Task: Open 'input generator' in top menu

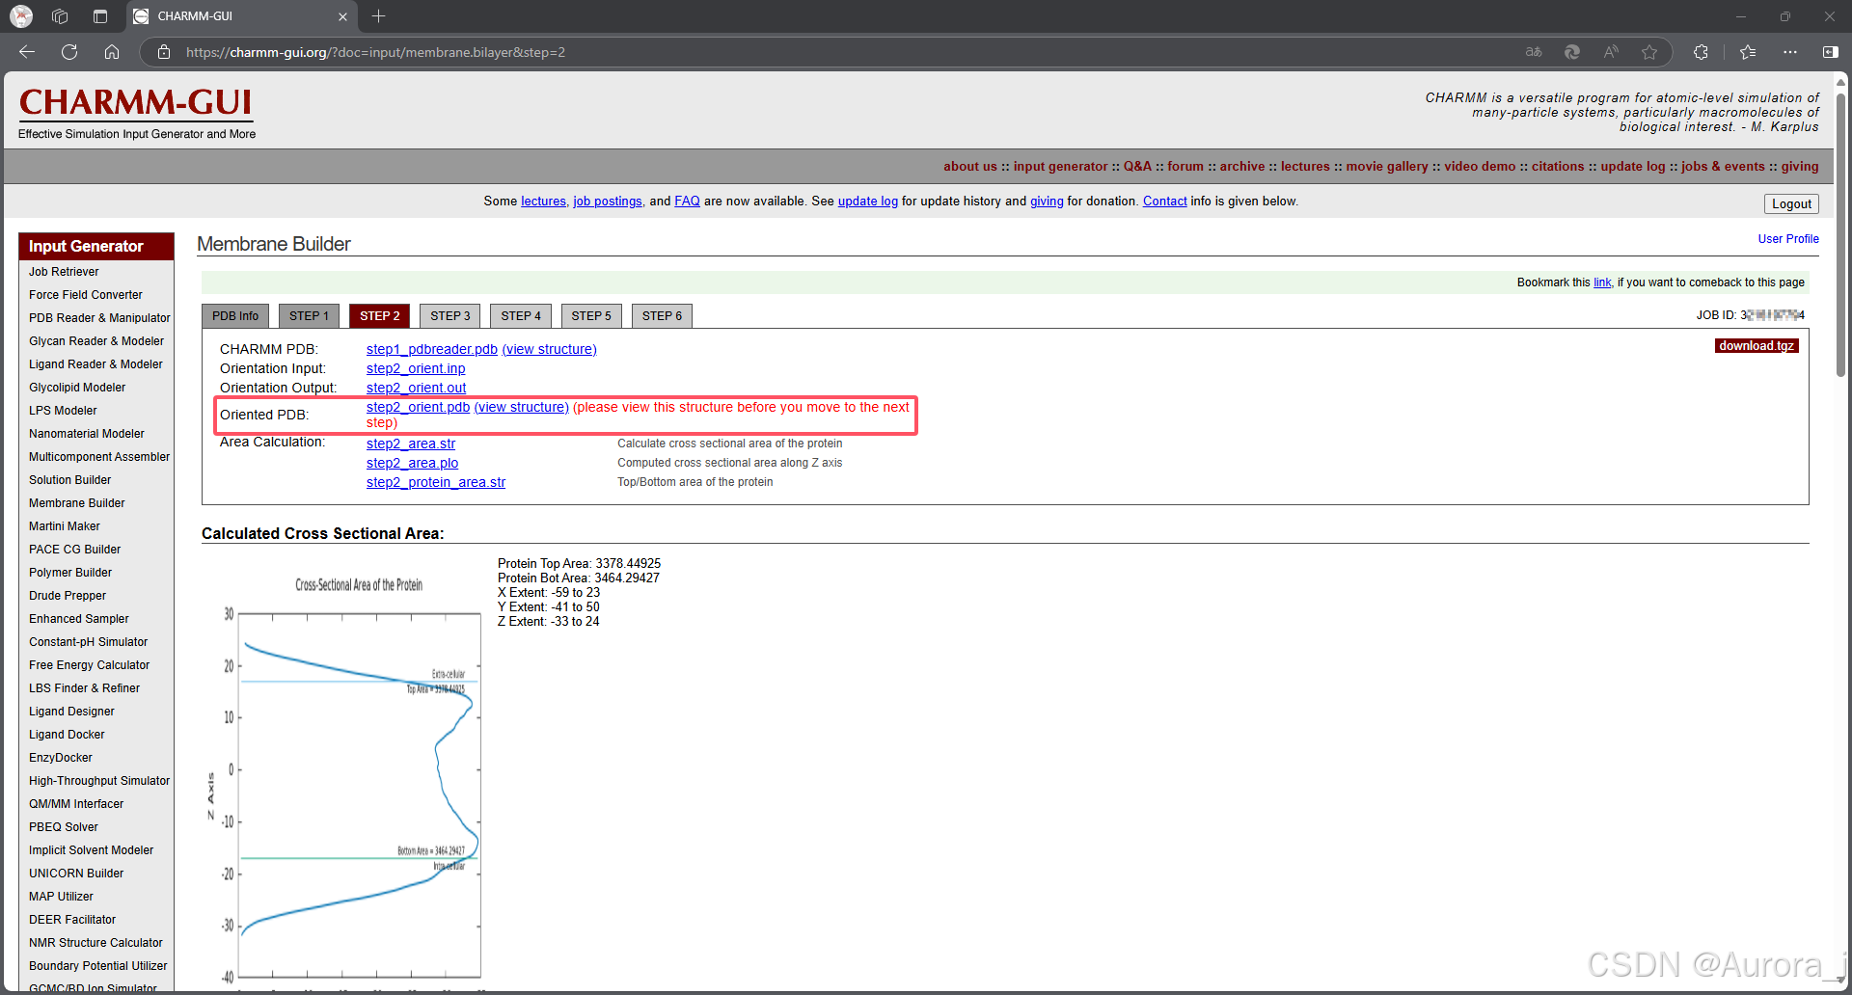Action: click(1060, 166)
